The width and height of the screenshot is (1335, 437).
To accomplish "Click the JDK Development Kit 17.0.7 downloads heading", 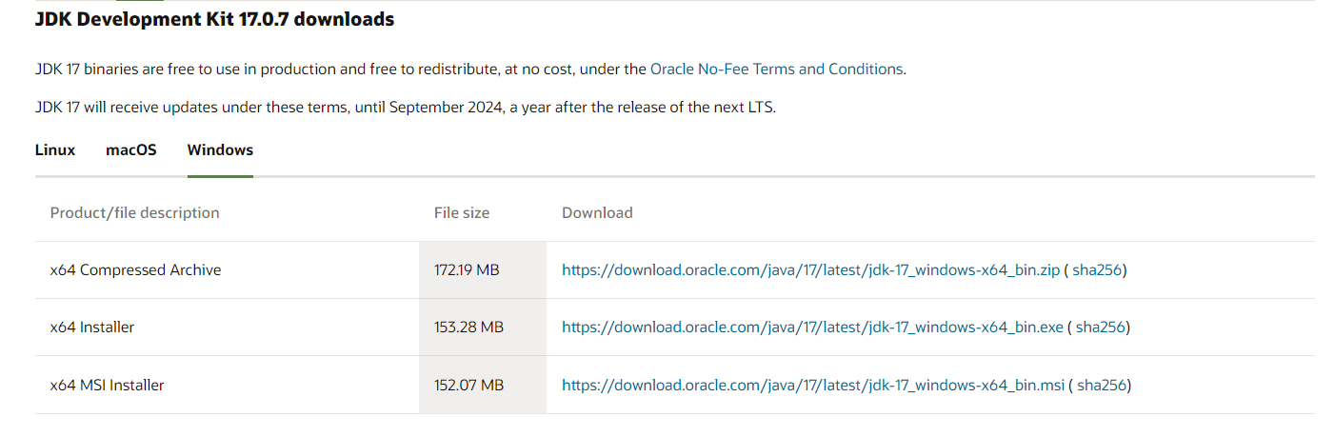I will click(x=214, y=19).
